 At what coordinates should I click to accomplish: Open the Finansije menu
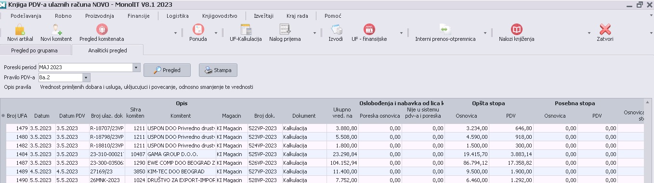139,16
